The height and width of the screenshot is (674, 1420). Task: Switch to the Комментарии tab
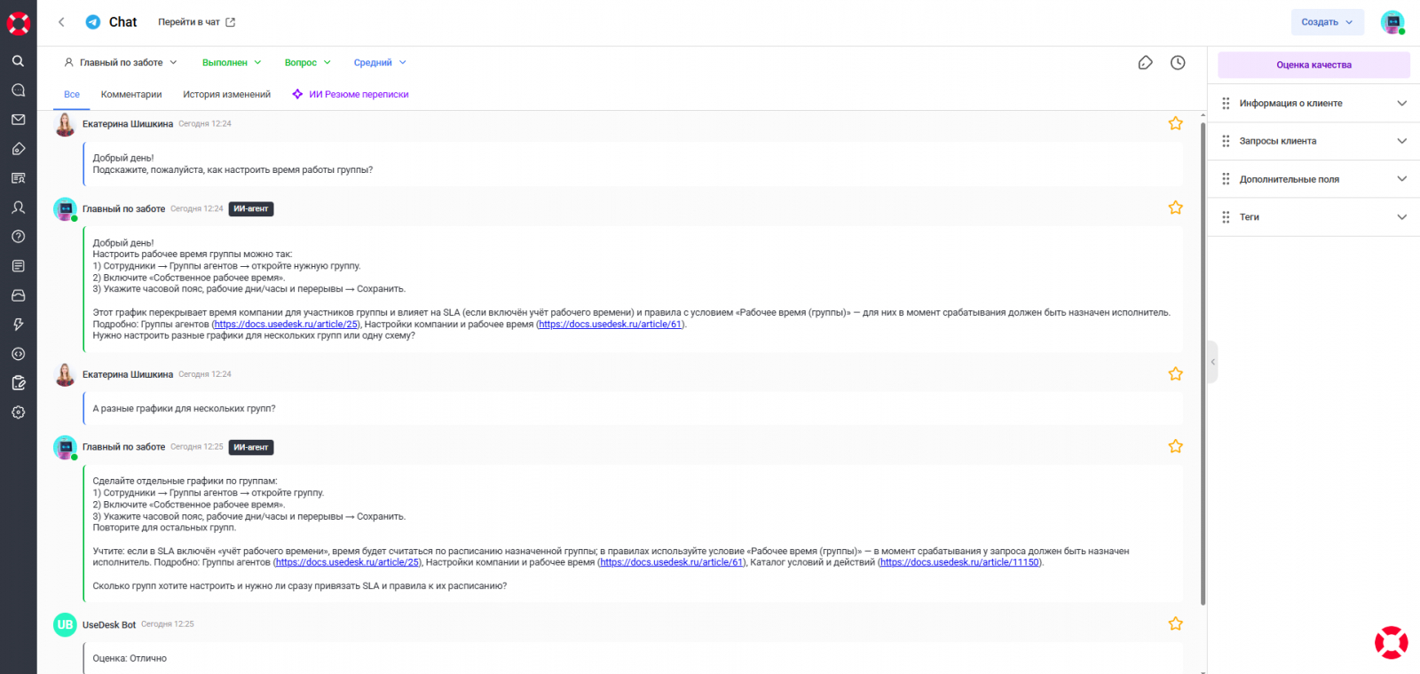[131, 95]
